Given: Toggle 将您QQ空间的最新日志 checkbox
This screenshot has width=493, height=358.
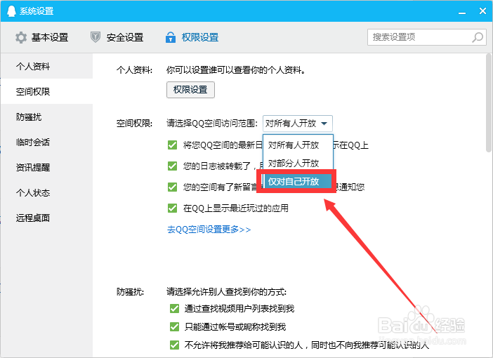Looking at the screenshot, I should pos(172,145).
